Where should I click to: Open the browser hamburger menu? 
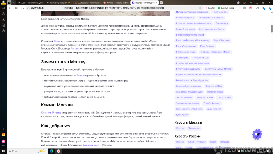[251, 2]
